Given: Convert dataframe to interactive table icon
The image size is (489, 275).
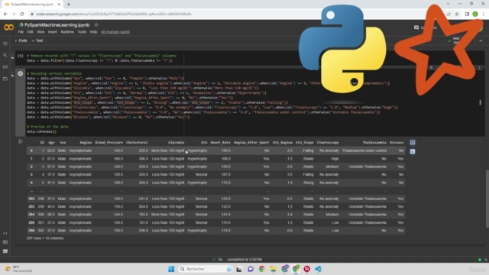Looking at the screenshot, I should [413, 143].
